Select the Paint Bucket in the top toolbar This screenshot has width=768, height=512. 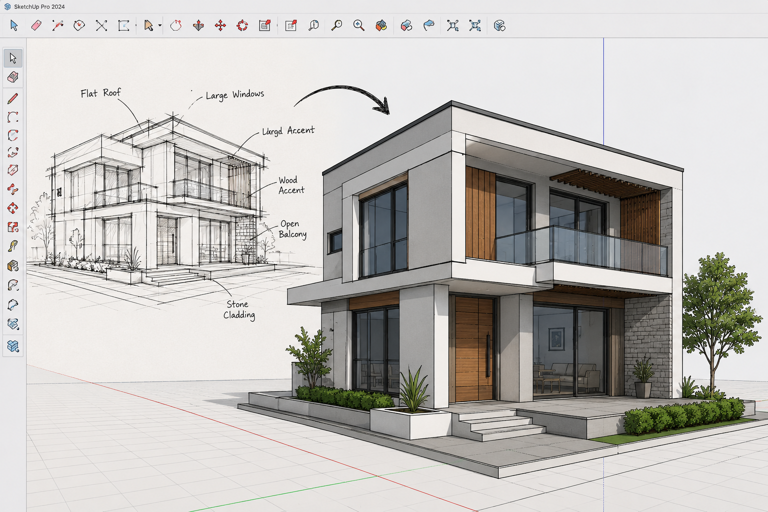(x=381, y=25)
